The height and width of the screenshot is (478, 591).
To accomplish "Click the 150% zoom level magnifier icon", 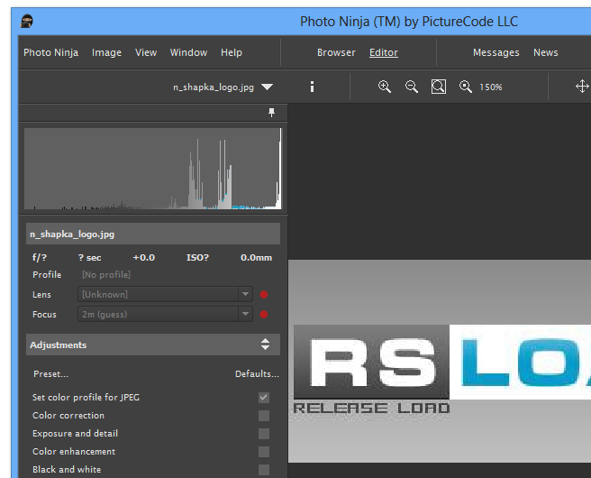I will [x=466, y=87].
